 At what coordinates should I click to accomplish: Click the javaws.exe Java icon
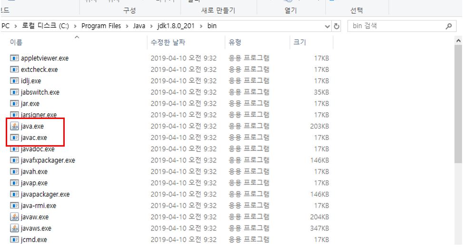tap(14, 228)
